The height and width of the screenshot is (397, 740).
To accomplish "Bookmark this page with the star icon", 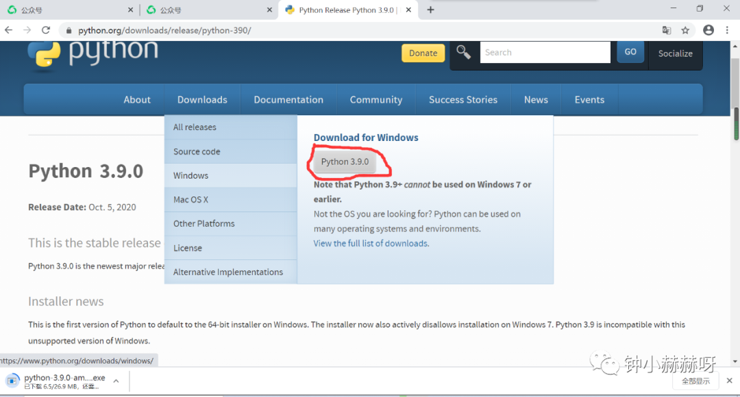I will pos(685,30).
